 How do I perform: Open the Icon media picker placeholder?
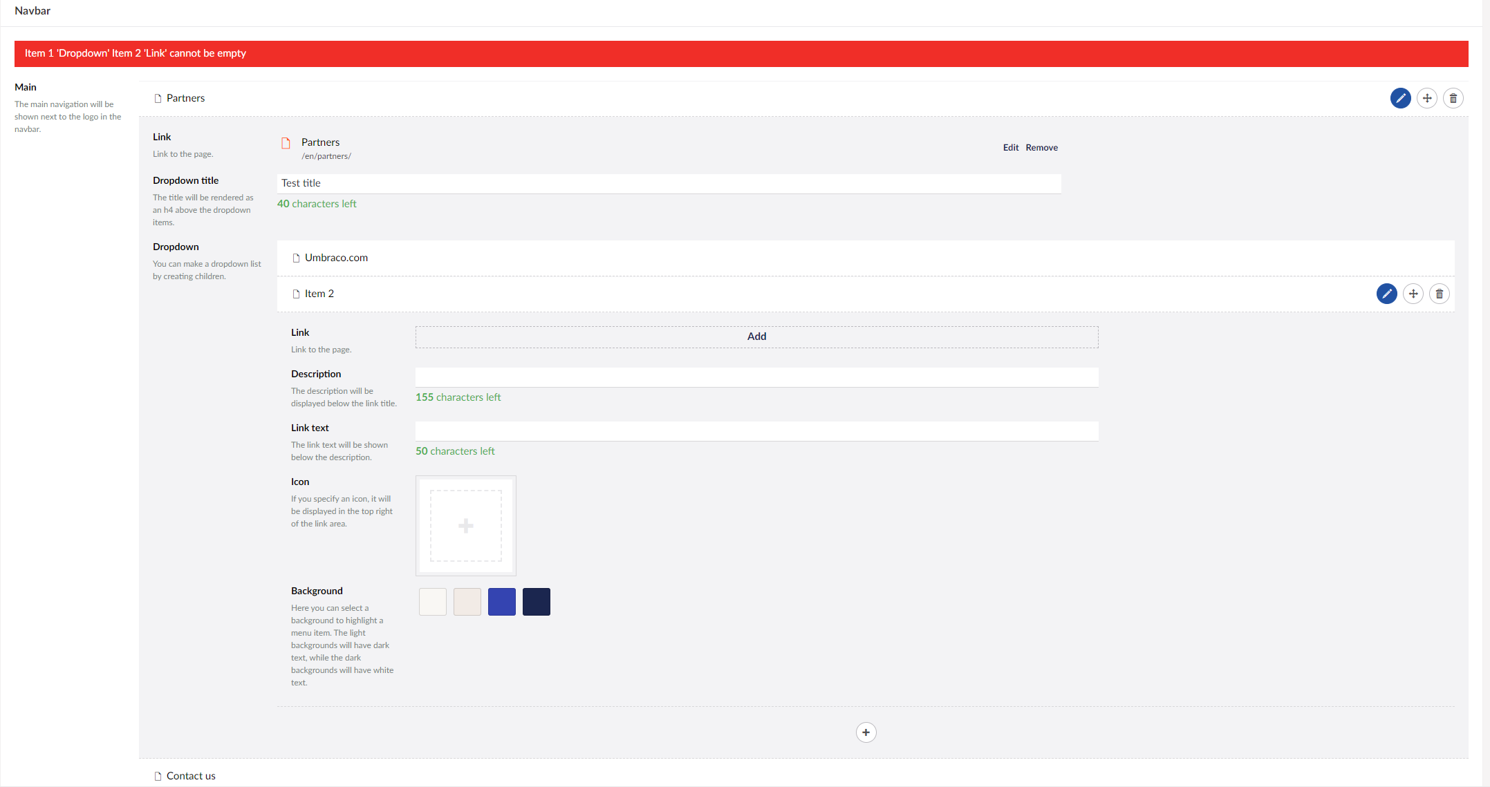coord(465,526)
